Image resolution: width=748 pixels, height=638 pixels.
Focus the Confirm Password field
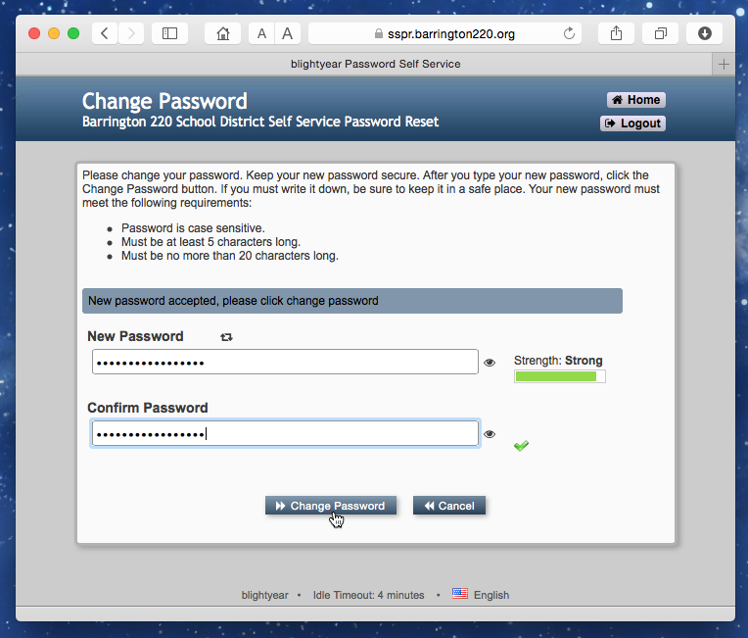pyautogui.click(x=285, y=433)
